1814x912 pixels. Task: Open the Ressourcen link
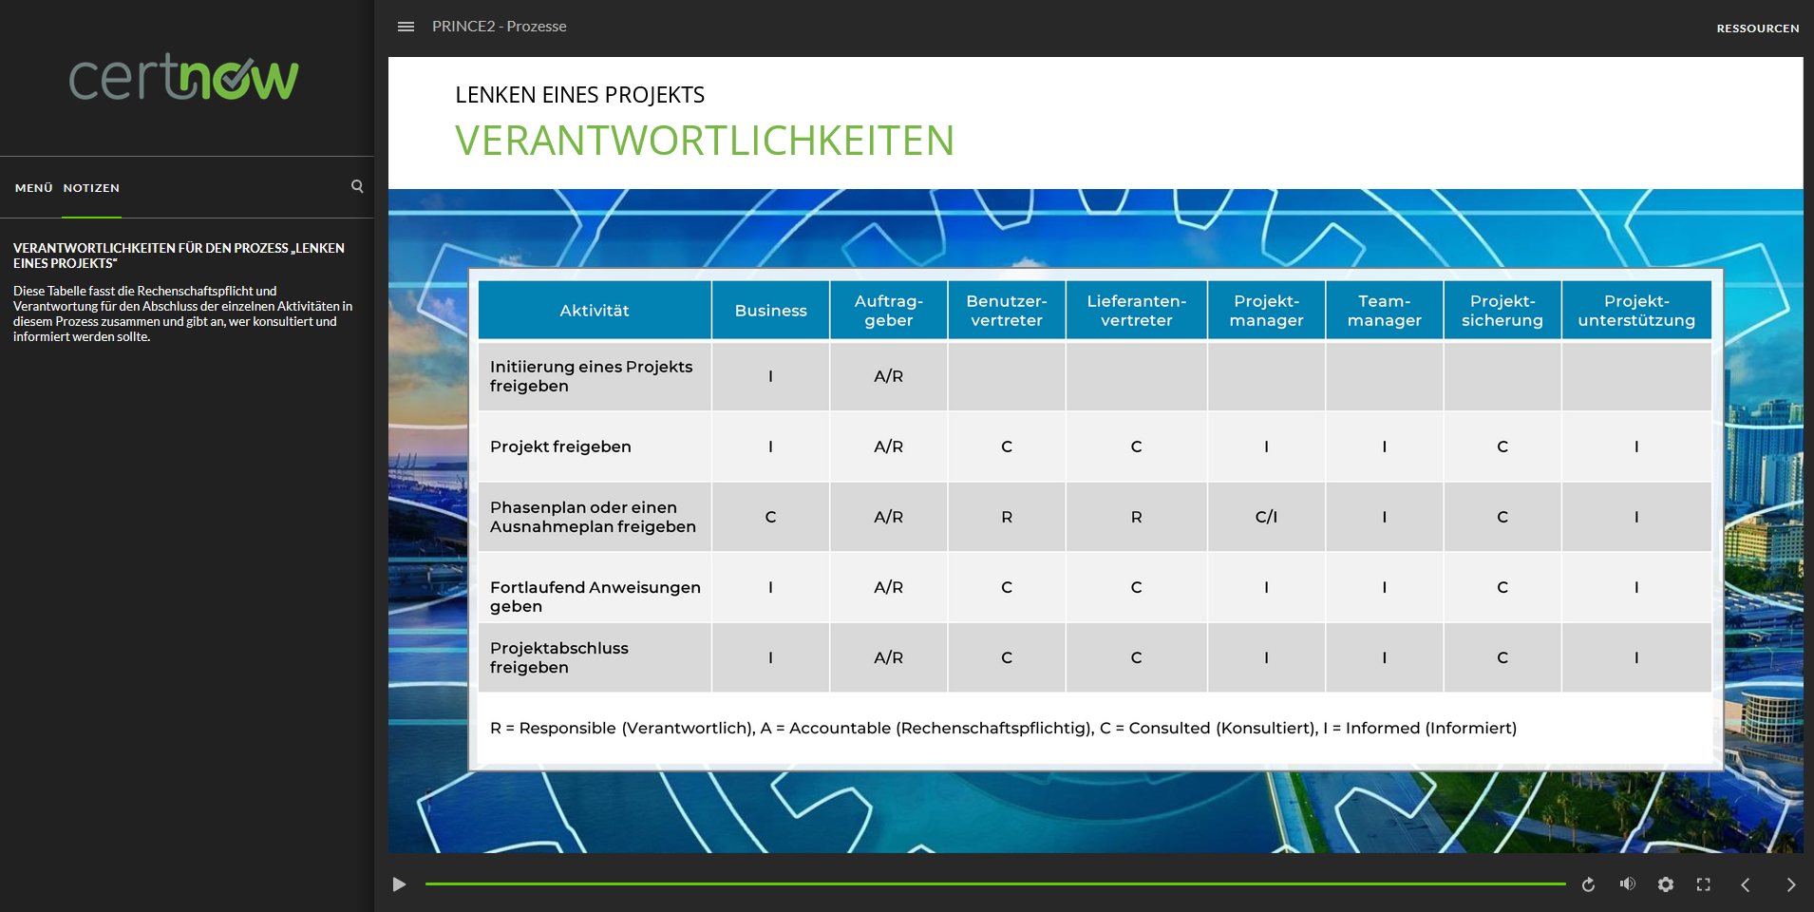coord(1757,28)
